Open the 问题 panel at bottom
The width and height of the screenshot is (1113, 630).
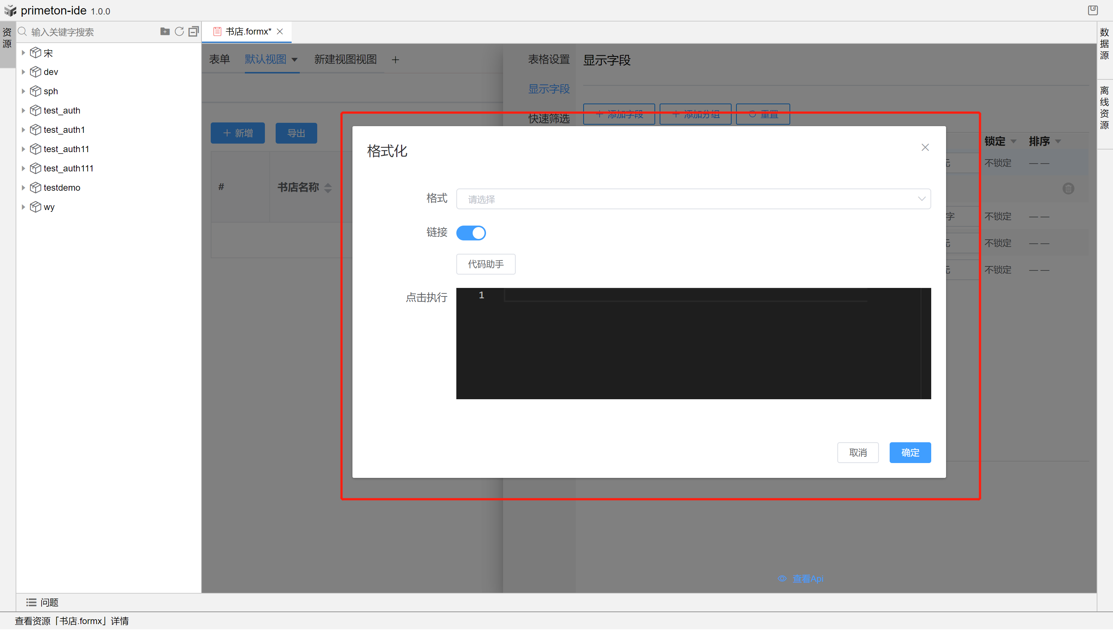pos(42,602)
